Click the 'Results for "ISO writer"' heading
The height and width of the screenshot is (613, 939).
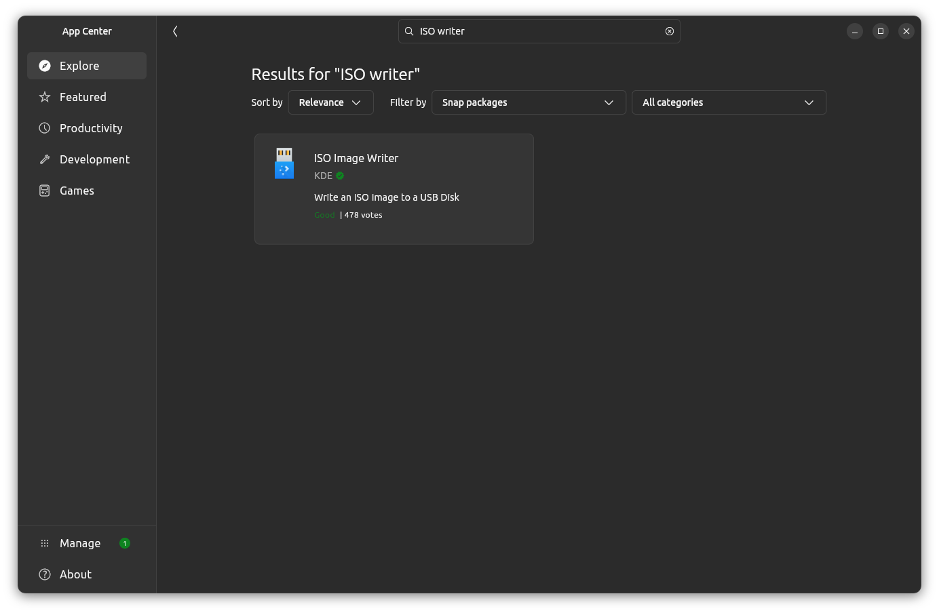(x=336, y=74)
